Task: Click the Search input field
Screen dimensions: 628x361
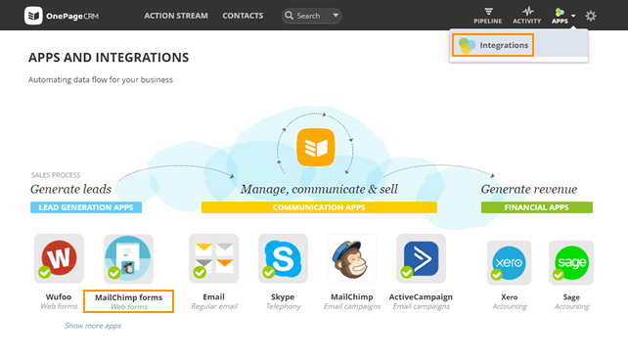Action: (x=312, y=16)
